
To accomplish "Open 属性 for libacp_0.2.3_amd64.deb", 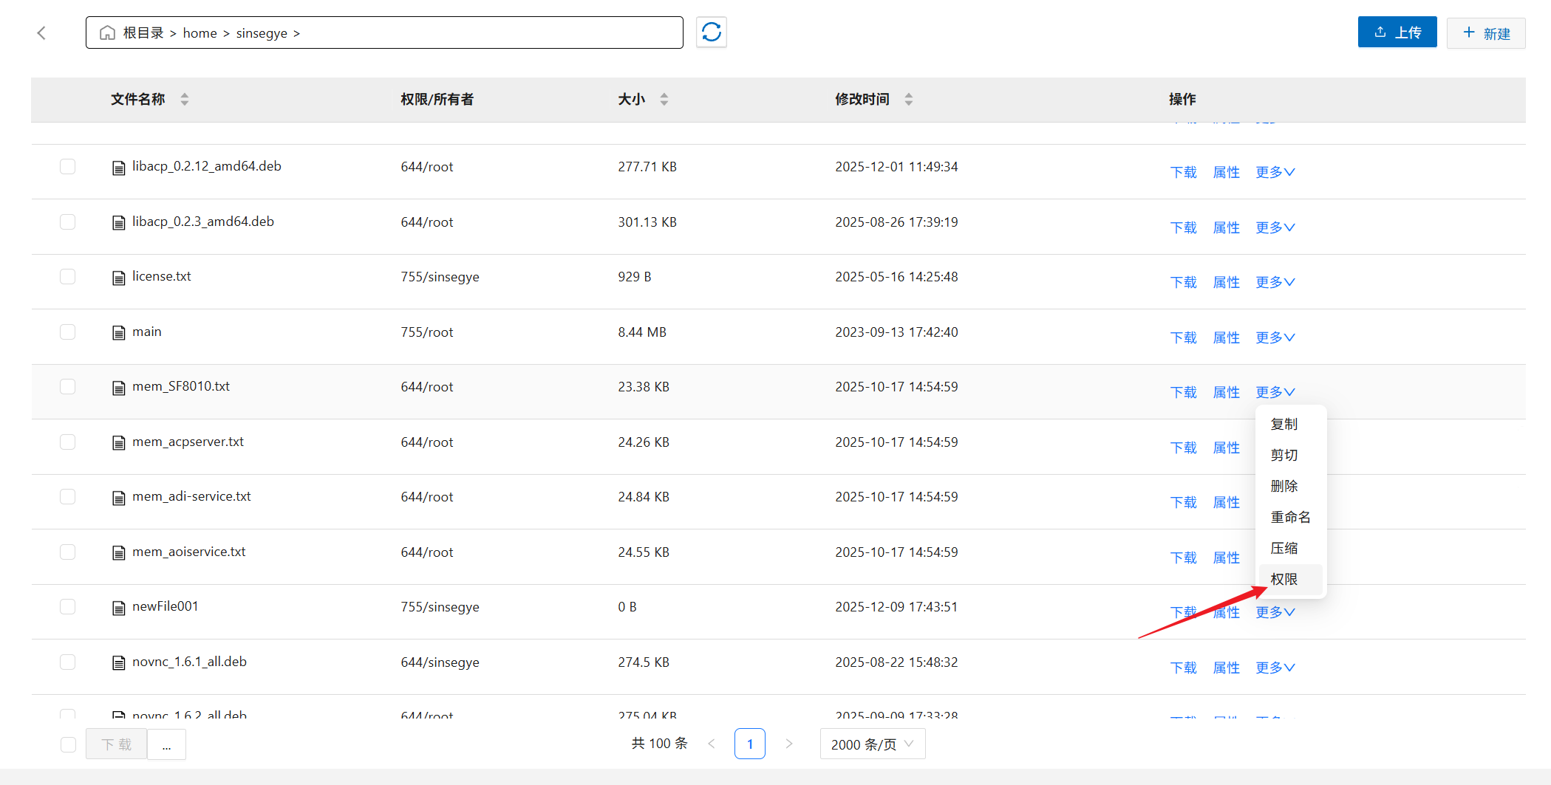I will click(x=1226, y=227).
